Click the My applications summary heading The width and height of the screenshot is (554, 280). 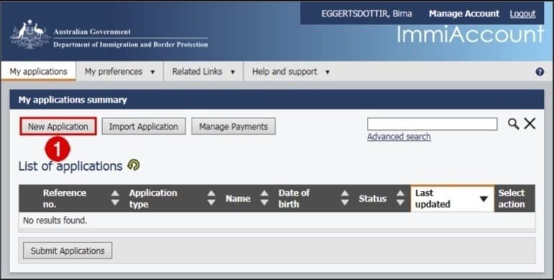pyautogui.click(x=73, y=100)
